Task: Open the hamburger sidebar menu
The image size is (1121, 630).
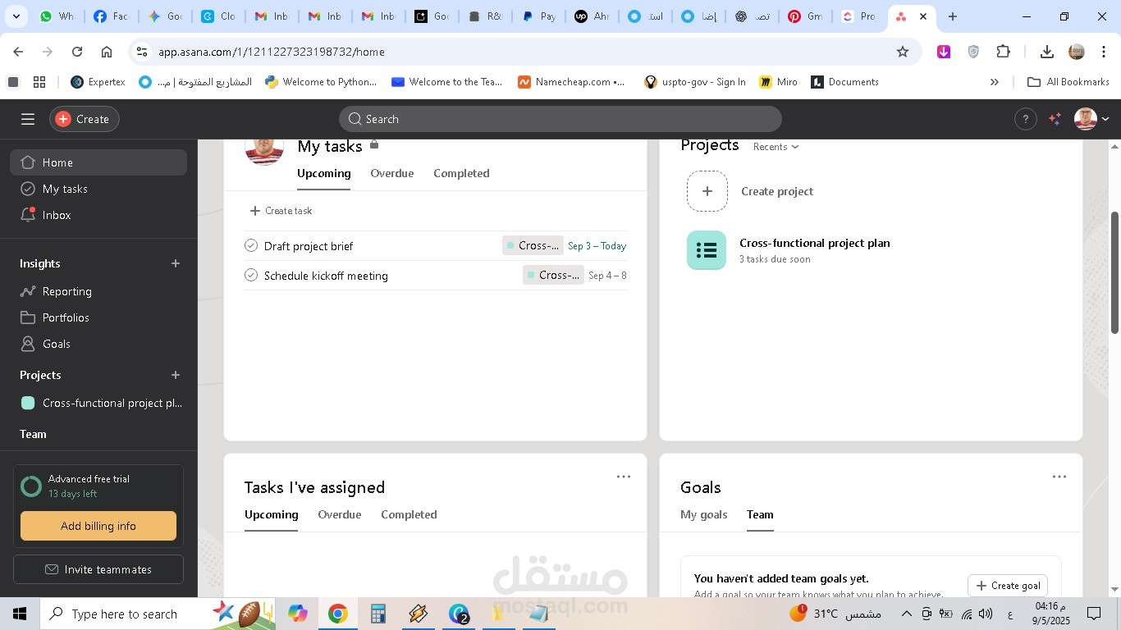Action: (28, 119)
